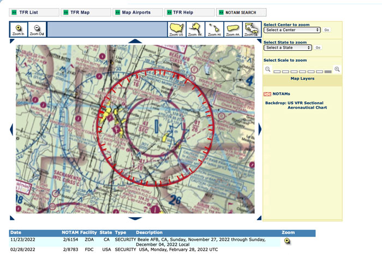Image resolution: width=382 pixels, height=255 pixels.
Task: Click the zoom icon for Beale AFB NOTAM row
Action: click(x=287, y=241)
